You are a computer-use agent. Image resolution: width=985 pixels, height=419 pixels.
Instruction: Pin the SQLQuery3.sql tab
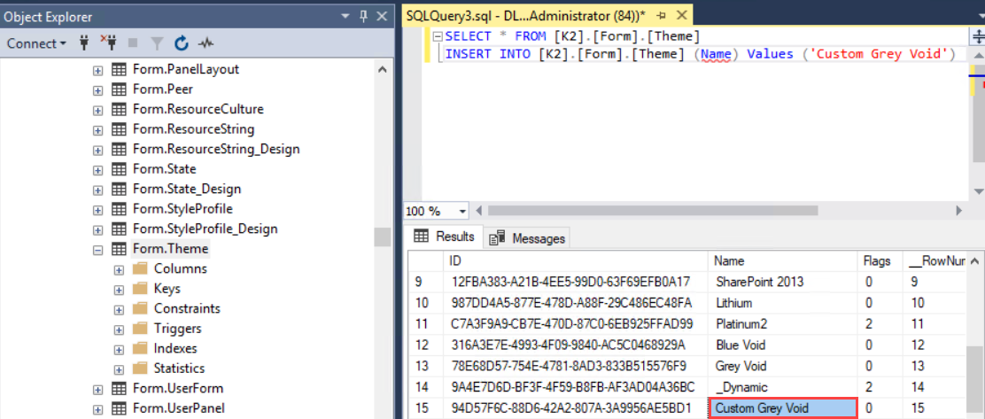tap(661, 16)
